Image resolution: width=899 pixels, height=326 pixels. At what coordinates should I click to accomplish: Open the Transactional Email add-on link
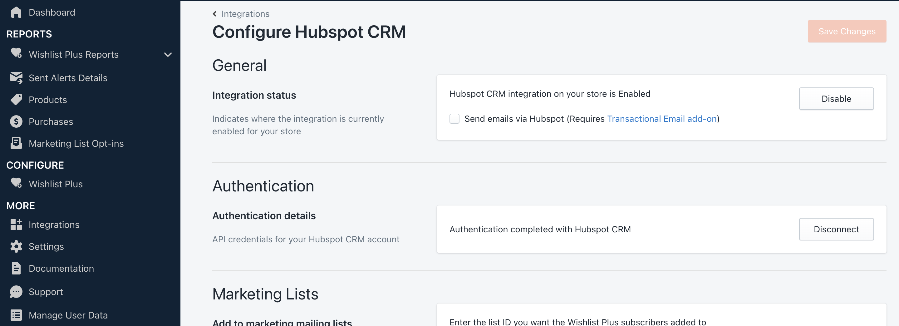tap(662, 119)
